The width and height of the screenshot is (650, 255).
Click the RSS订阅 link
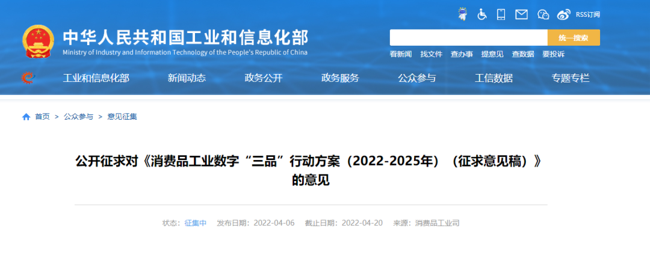point(588,14)
